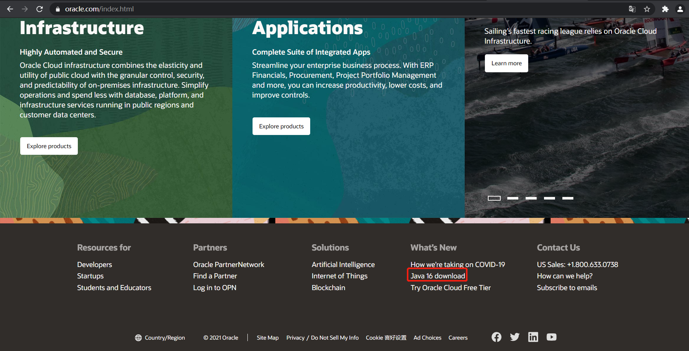Open Oracle's LinkedIn page icon
Screen dimensions: 689x351
pos(533,337)
